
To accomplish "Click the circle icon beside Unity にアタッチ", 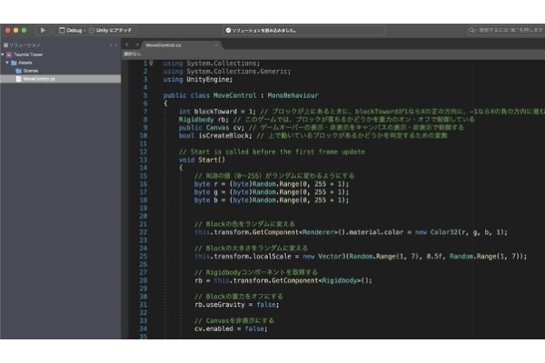I will click(92, 31).
